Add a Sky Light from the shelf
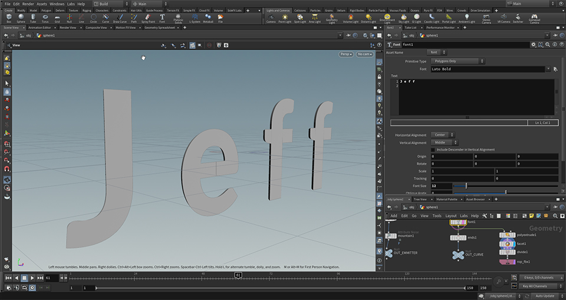 coord(404,18)
